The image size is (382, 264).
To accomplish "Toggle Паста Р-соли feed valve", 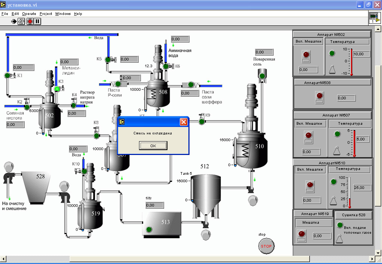I will 118,84.
